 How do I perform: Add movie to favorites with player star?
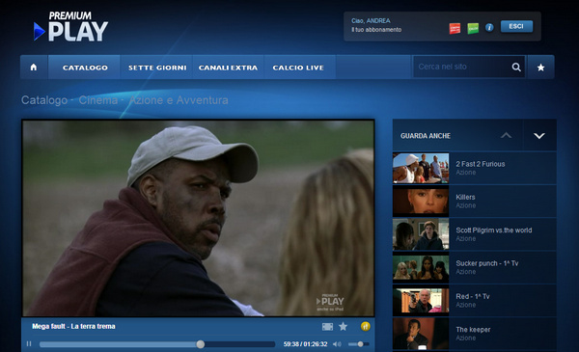coord(343,326)
